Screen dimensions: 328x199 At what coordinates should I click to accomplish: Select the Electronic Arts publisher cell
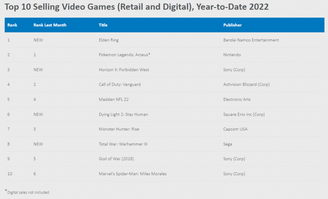pos(237,99)
